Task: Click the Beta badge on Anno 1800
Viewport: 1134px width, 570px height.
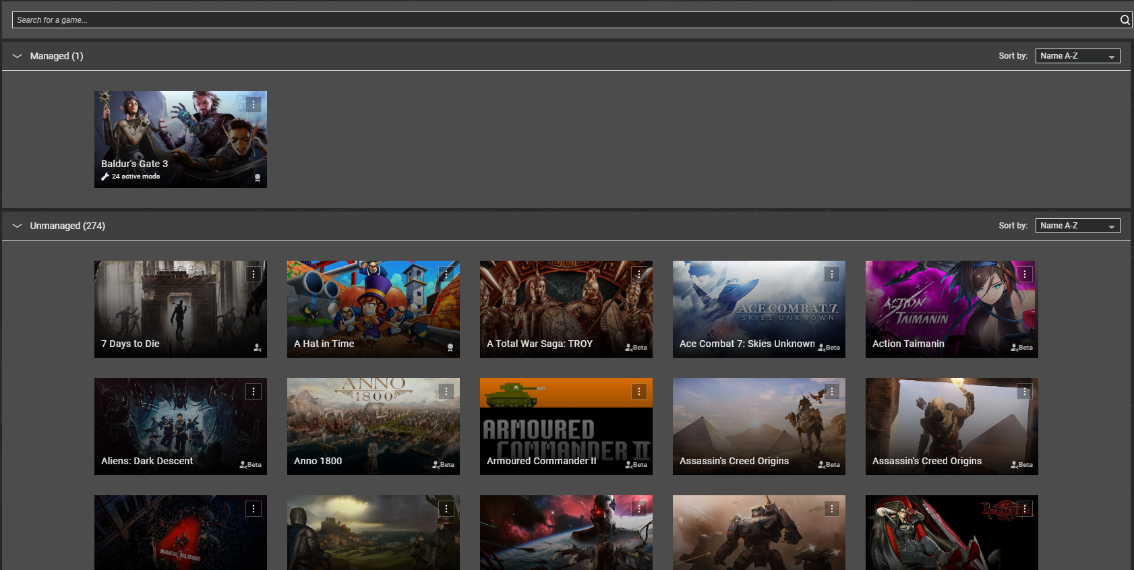Action: point(444,465)
